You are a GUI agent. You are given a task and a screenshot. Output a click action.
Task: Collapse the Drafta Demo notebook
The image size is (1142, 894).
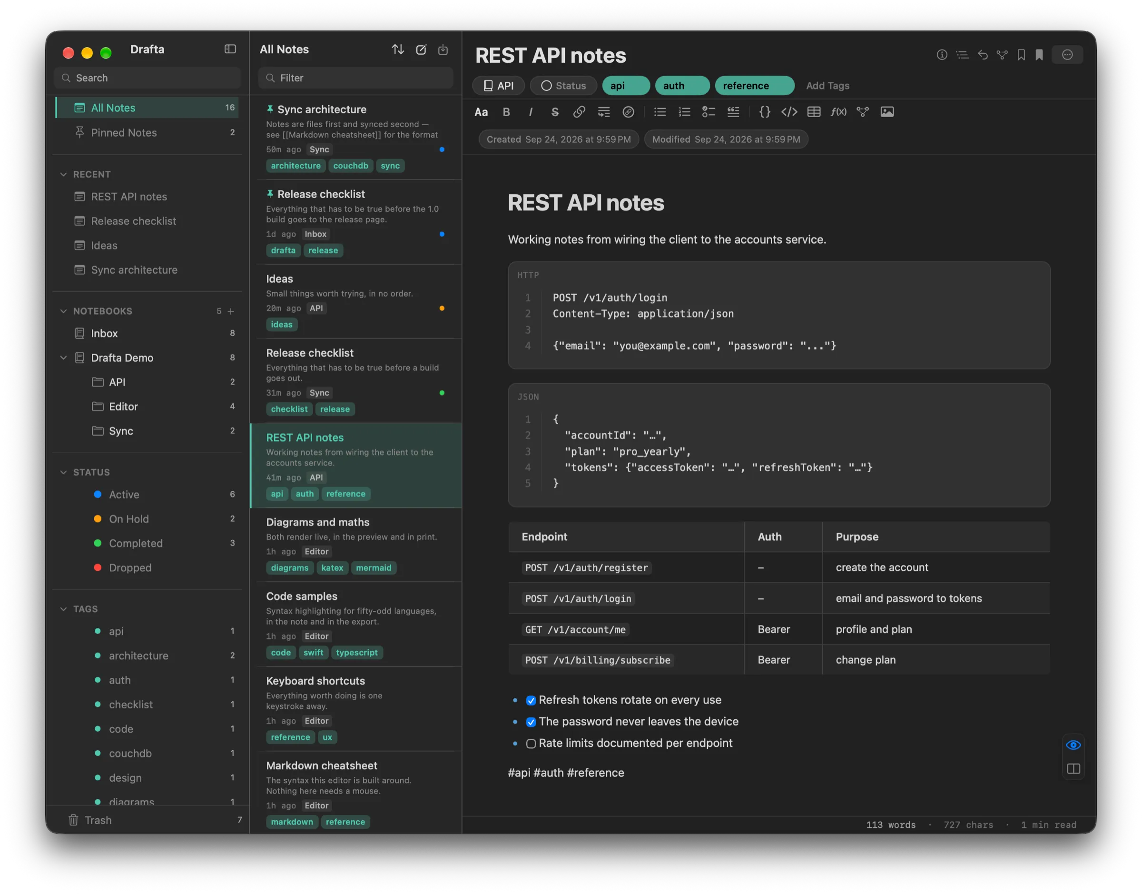[63, 358]
